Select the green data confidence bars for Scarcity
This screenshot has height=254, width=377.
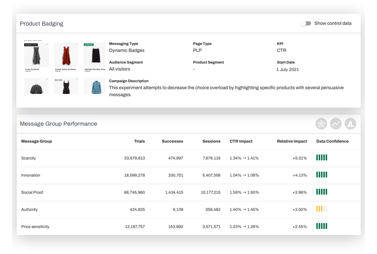pos(321,158)
